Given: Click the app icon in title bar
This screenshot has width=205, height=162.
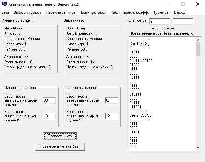Looking at the screenshot, I should 4,4.
